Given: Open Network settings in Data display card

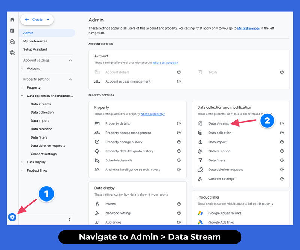Looking at the screenshot, I should (118, 213).
